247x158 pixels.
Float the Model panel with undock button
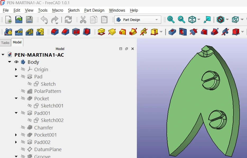click(127, 49)
